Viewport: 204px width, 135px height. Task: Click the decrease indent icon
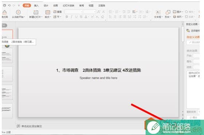[x=124, y=12]
